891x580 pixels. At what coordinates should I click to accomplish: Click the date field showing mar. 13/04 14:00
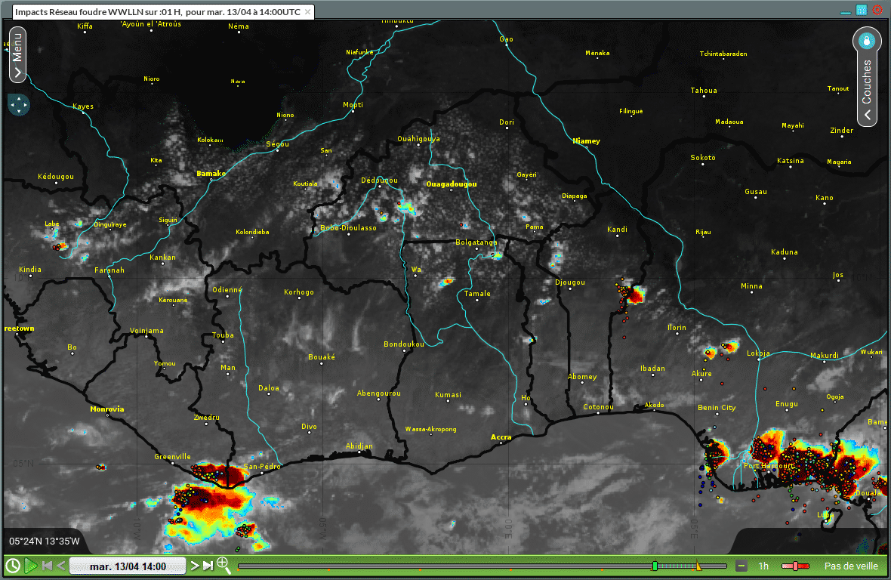click(x=128, y=566)
